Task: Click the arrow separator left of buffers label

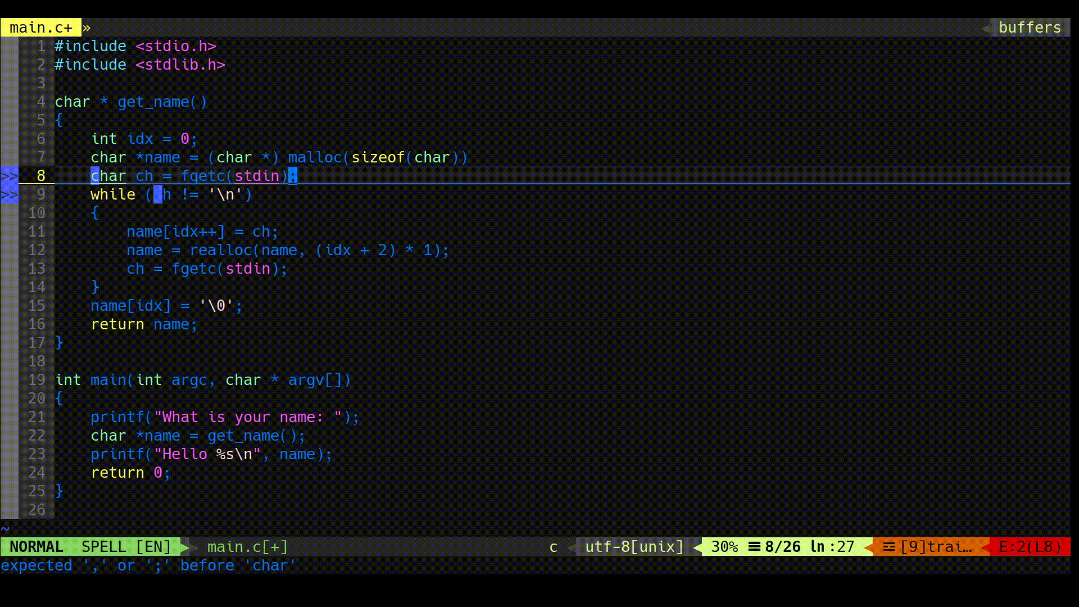Action: coord(986,28)
